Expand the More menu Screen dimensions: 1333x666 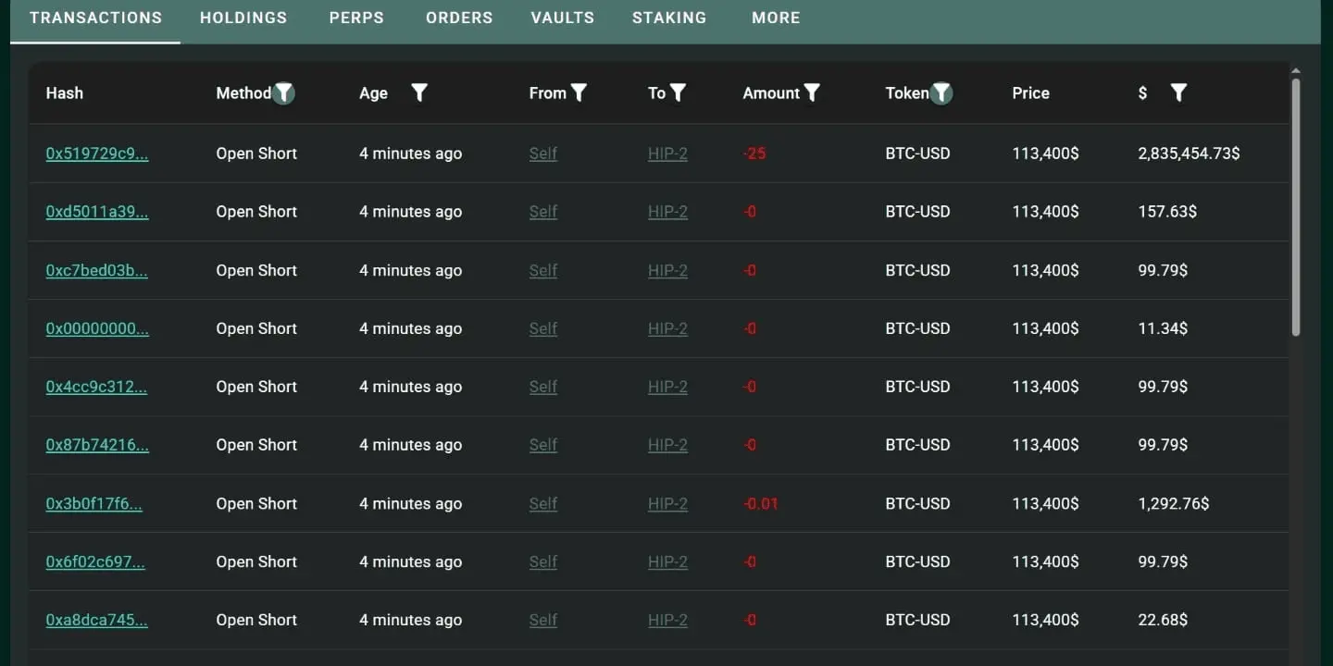point(776,18)
